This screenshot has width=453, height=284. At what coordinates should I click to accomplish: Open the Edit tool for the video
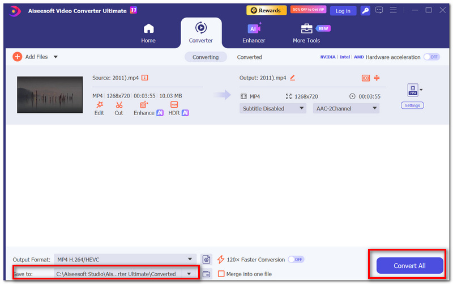coord(99,108)
